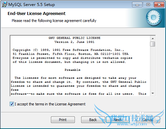Click the 'Preamble' heading in license
Viewport: 166px width, 129px height.
pos(73,70)
